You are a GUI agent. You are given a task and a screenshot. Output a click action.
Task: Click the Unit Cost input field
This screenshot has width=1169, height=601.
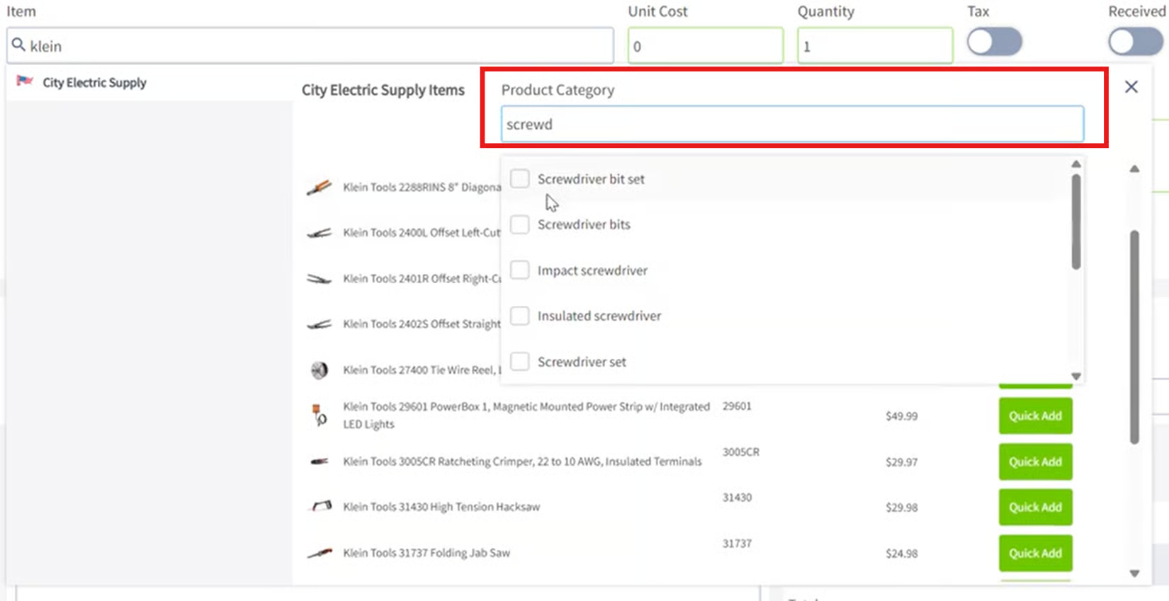(705, 46)
